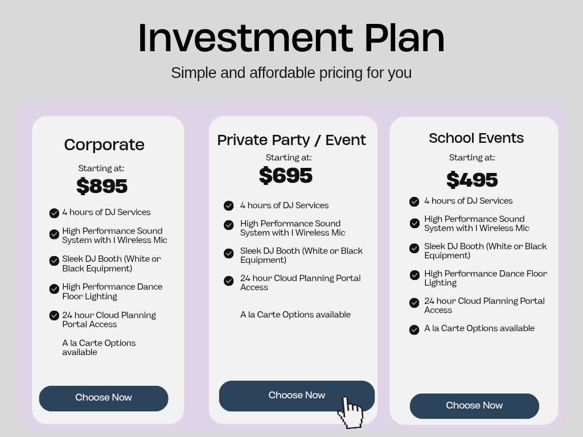The image size is (583, 437).
Task: Click Corporate plan's Choose Now button
Action: click(x=104, y=398)
